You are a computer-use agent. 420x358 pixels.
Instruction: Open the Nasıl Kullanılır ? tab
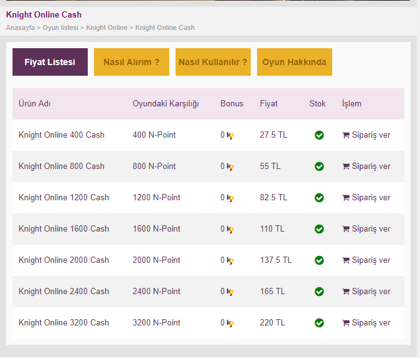pyautogui.click(x=213, y=62)
